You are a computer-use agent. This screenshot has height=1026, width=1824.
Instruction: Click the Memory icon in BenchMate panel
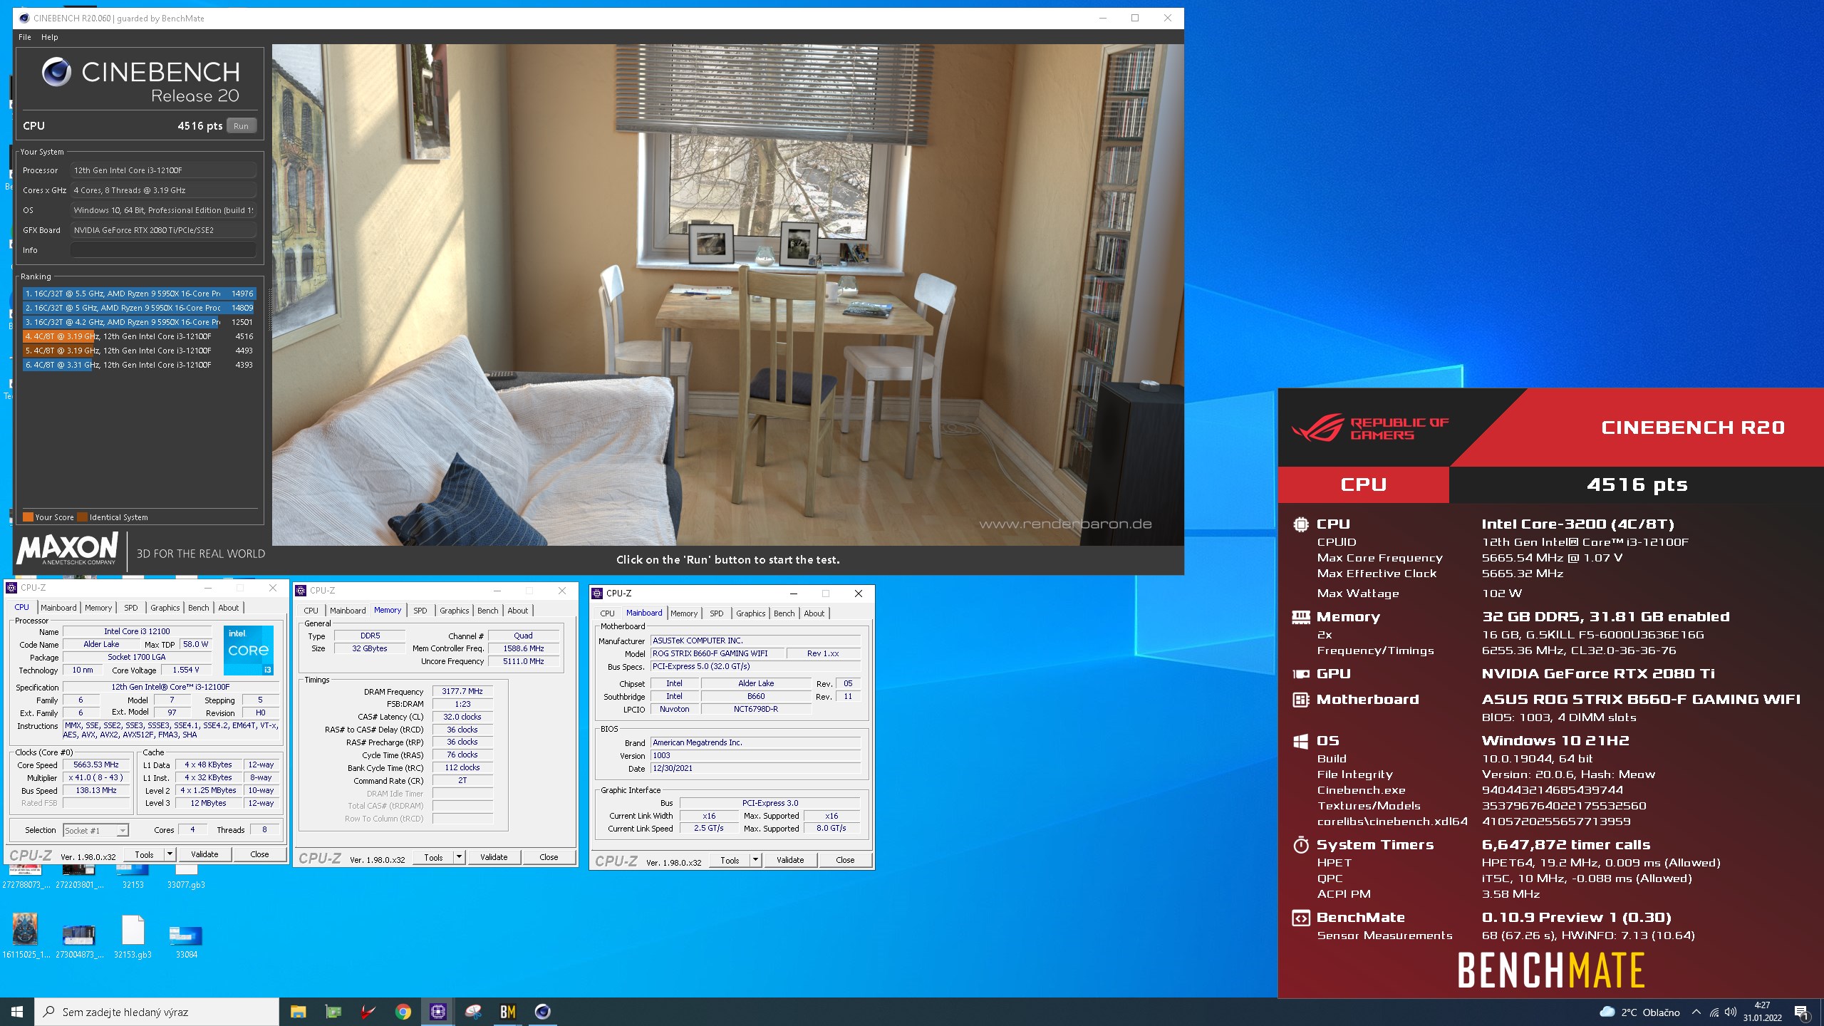tap(1301, 617)
